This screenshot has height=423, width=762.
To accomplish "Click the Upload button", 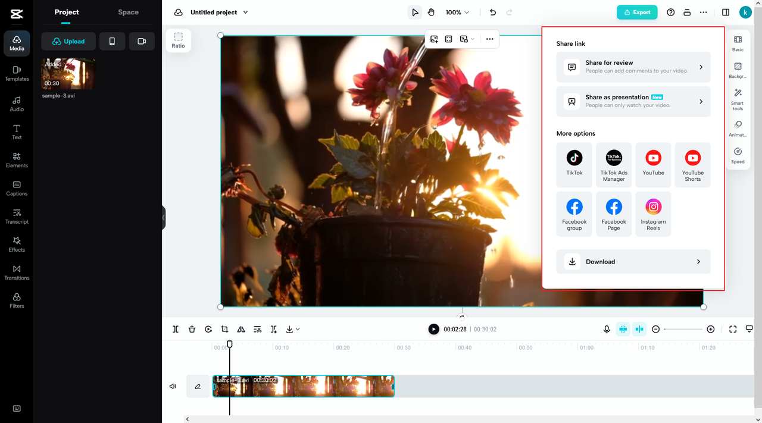I will coord(68,42).
